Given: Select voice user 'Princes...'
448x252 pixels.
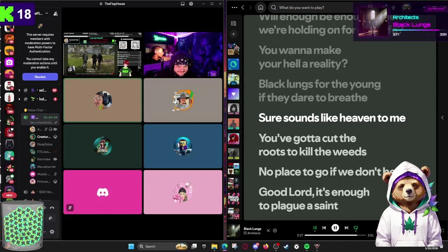Looking at the screenshot, I should tap(43, 182).
